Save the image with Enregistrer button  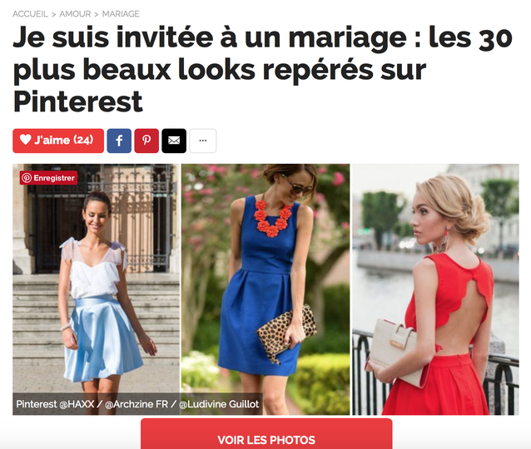click(x=48, y=178)
